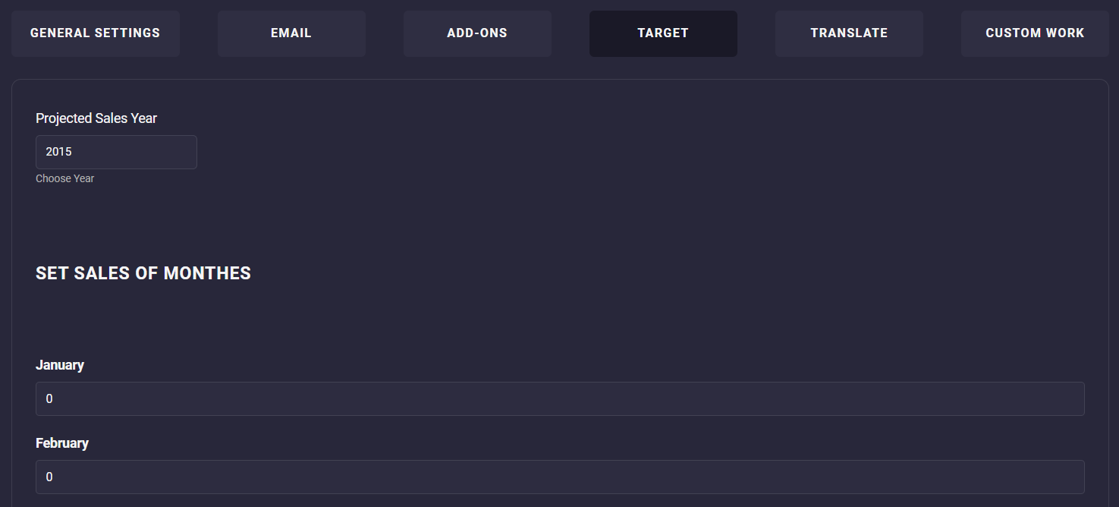Click the 0 value under January
The image size is (1119, 507).
[49, 398]
